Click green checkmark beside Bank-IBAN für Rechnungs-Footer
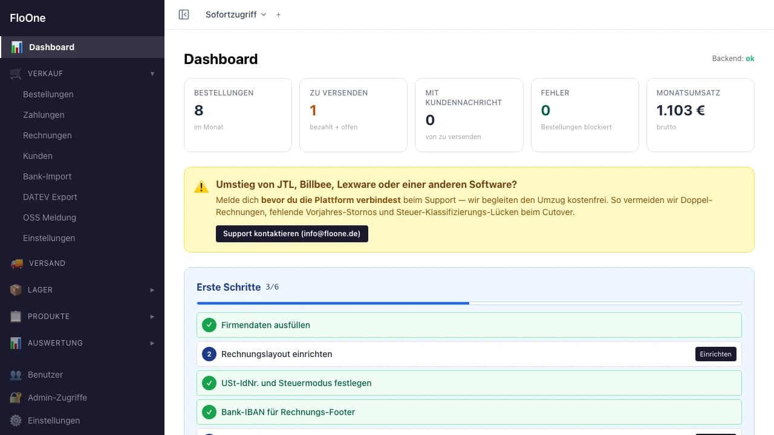 pyautogui.click(x=209, y=412)
